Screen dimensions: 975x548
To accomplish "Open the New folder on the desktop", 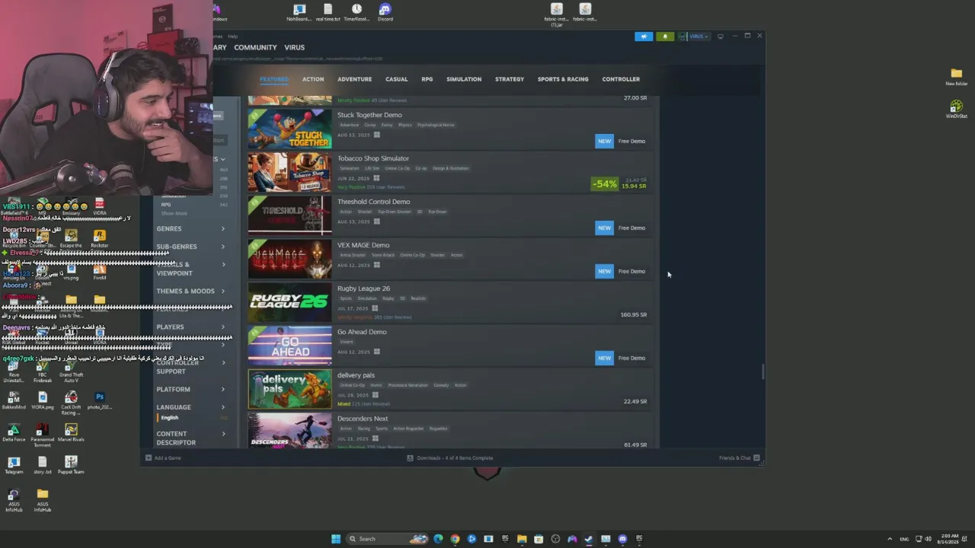I will pos(957,77).
